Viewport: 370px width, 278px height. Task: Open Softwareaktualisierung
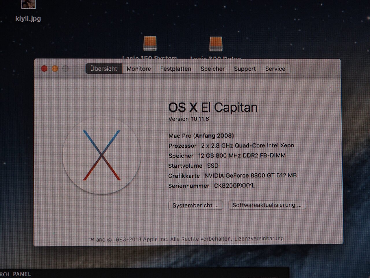pos(267,205)
